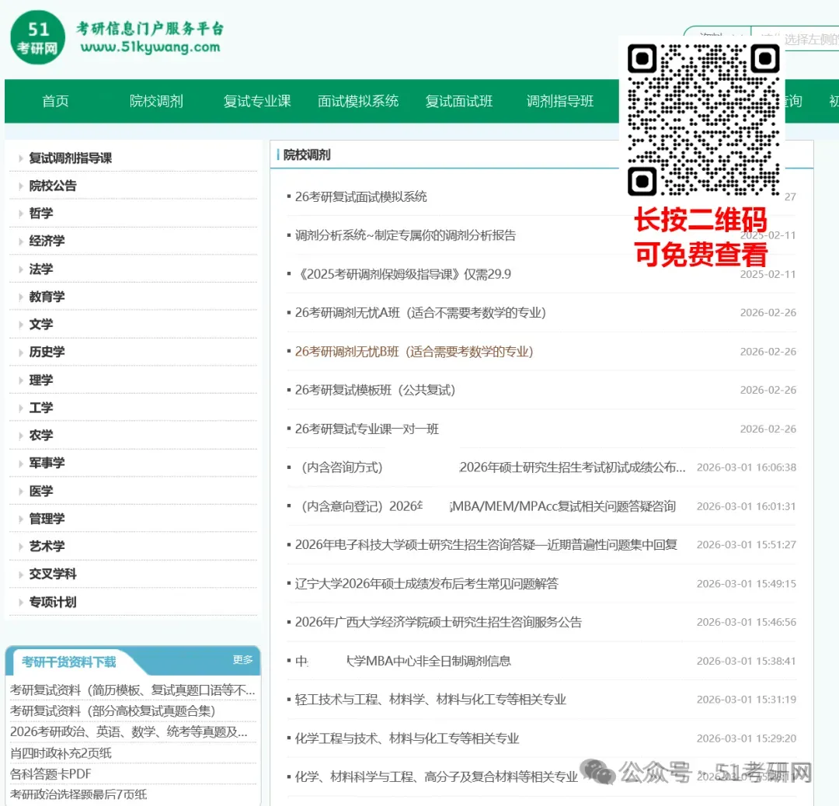Open 26考研调剂无忧A班 article
839x806 pixels.
(x=420, y=313)
